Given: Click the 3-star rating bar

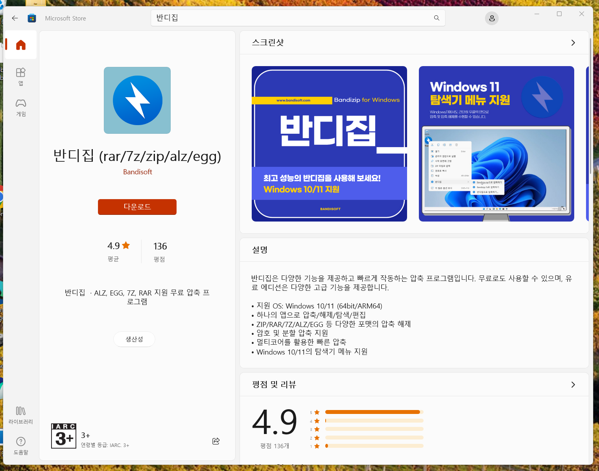Looking at the screenshot, I should point(374,429).
